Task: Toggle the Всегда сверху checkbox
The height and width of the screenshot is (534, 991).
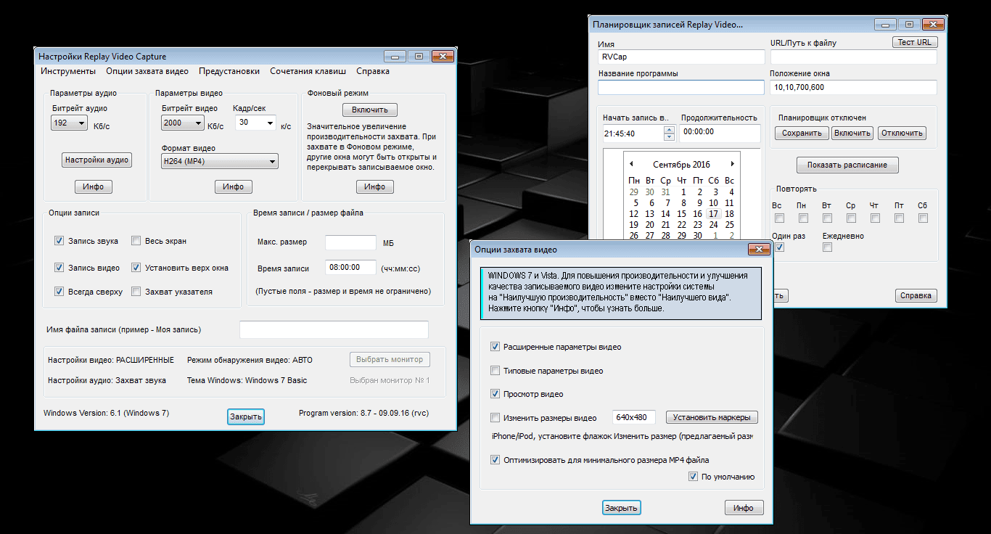Action: 59,292
